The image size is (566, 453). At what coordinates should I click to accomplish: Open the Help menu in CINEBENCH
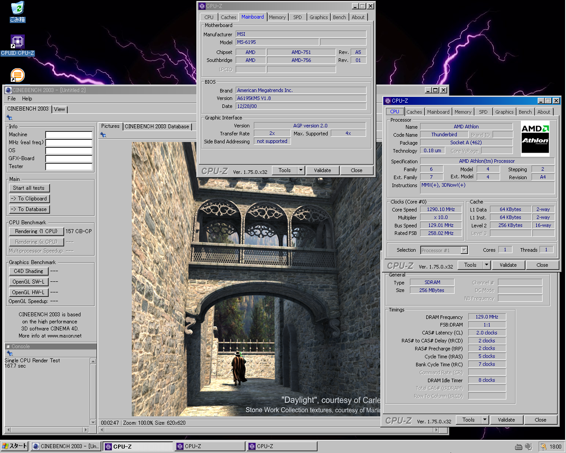pyautogui.click(x=27, y=99)
